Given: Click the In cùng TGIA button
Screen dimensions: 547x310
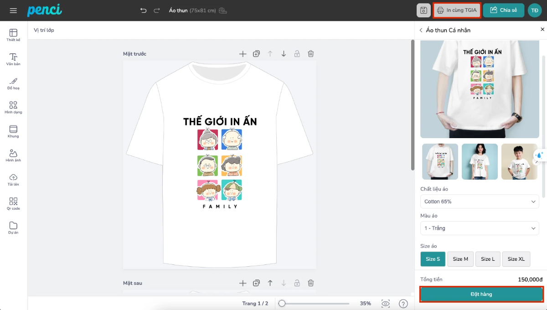Looking at the screenshot, I should (x=457, y=10).
